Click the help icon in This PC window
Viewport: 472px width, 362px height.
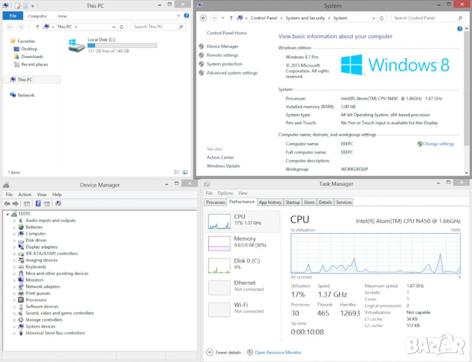click(x=187, y=16)
